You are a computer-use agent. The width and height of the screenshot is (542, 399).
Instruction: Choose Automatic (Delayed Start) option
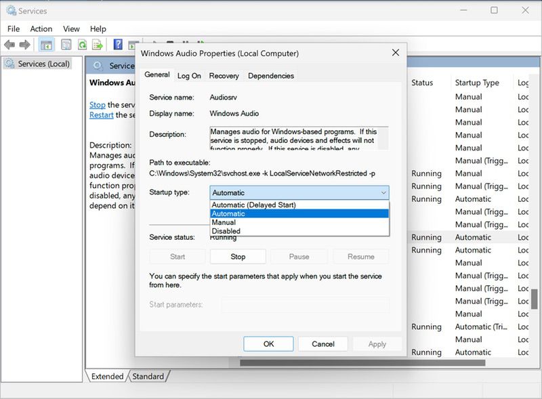click(299, 205)
